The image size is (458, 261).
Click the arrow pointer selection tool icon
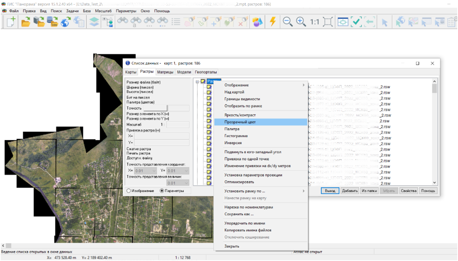[384, 22]
